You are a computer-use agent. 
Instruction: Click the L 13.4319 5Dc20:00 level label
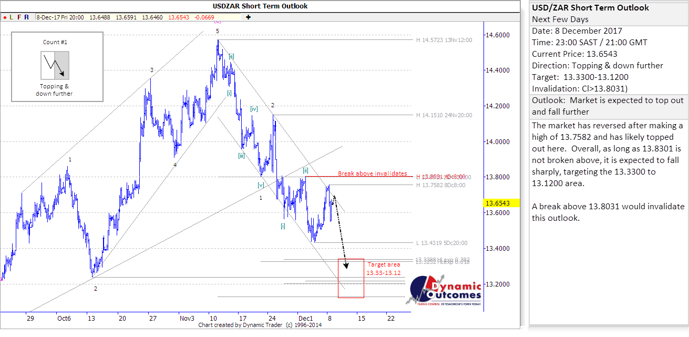pyautogui.click(x=441, y=243)
